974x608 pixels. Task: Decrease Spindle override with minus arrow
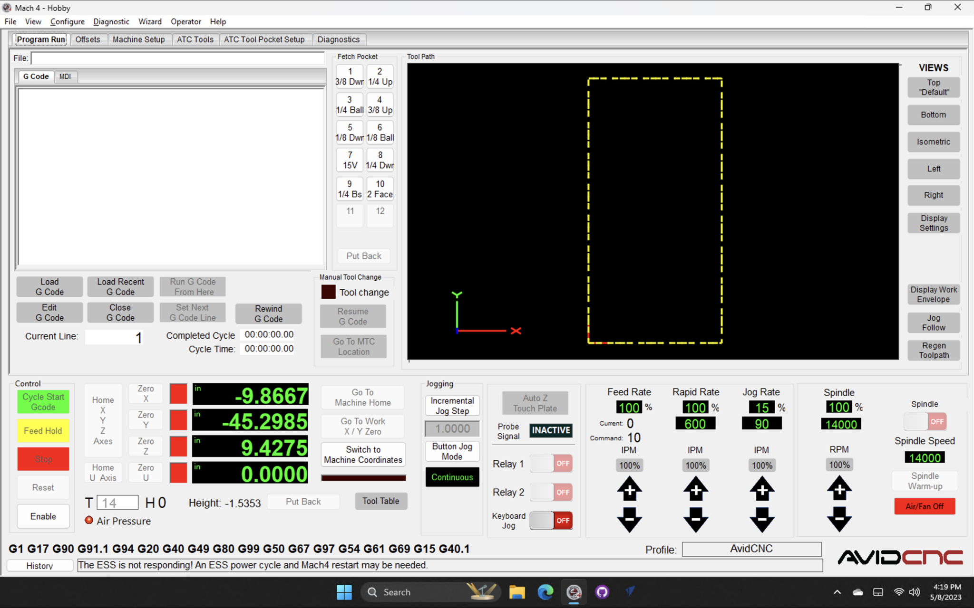pyautogui.click(x=839, y=519)
